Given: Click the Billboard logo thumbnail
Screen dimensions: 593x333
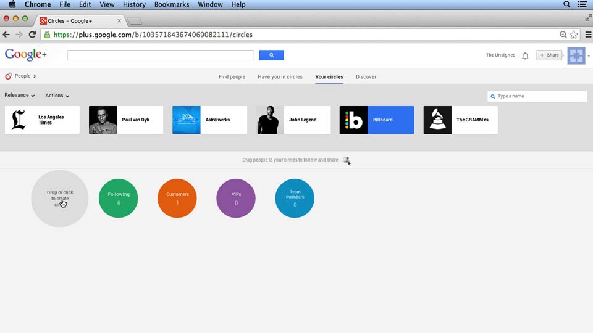Looking at the screenshot, I should pos(353,120).
